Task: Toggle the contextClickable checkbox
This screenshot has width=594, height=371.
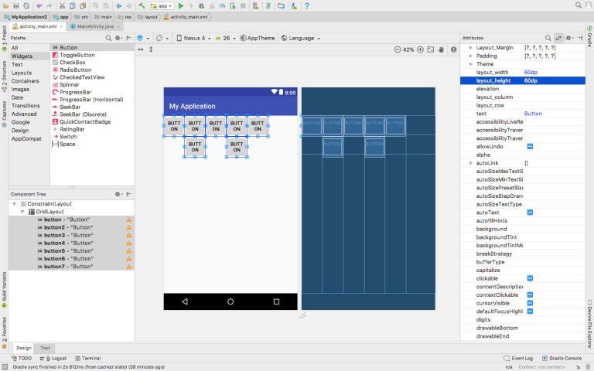Action: (x=530, y=295)
